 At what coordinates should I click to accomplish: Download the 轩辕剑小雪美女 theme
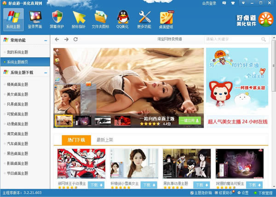click(149, 185)
